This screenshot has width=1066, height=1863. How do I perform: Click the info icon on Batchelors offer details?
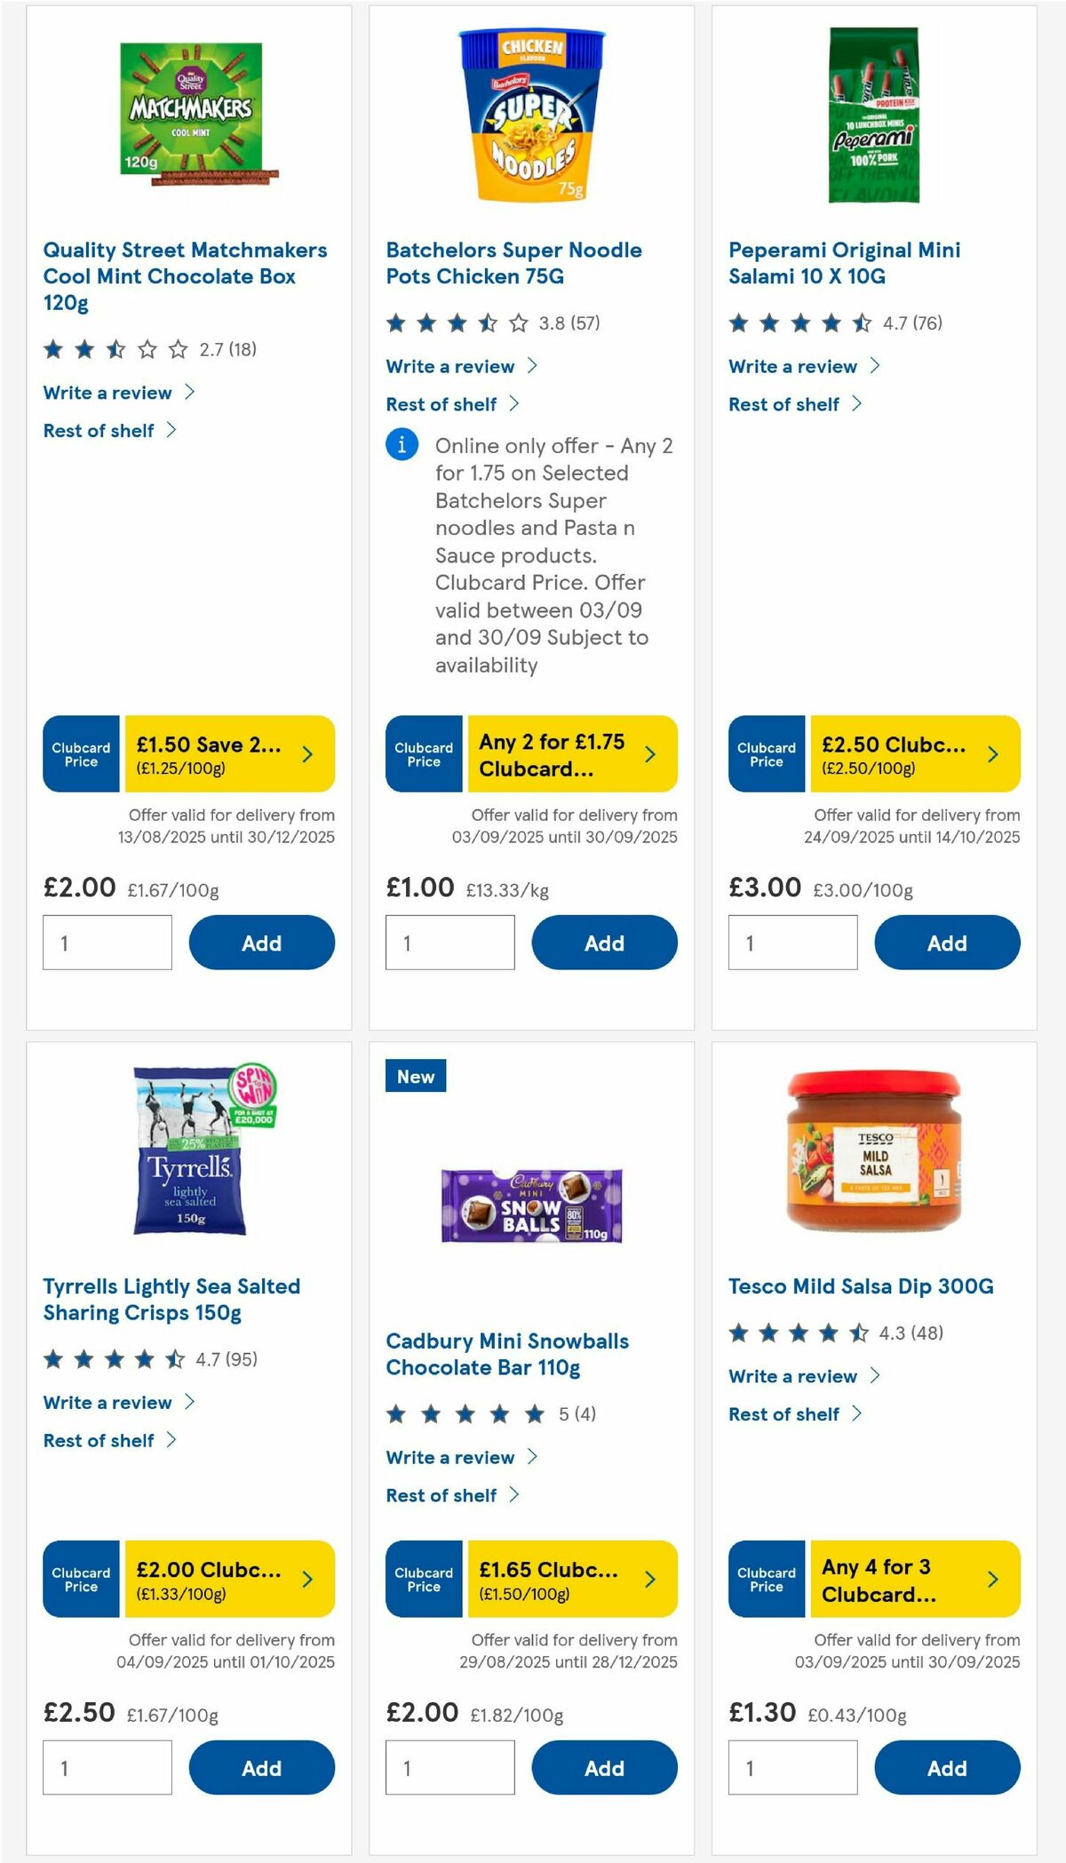(x=402, y=444)
